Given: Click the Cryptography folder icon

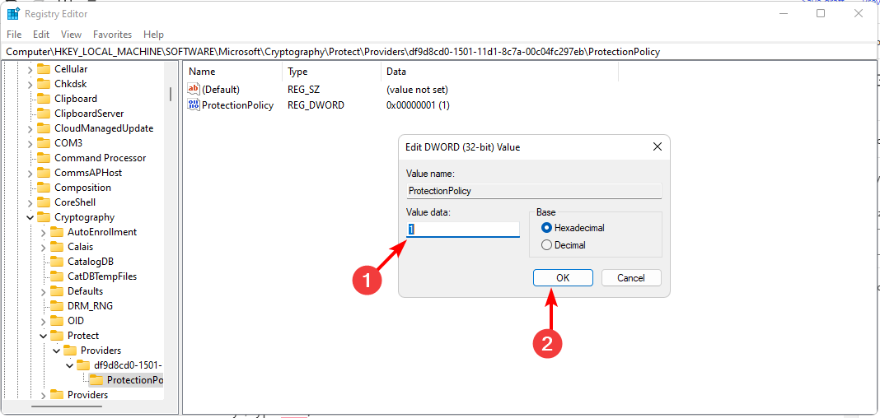Looking at the screenshot, I should 44,217.
